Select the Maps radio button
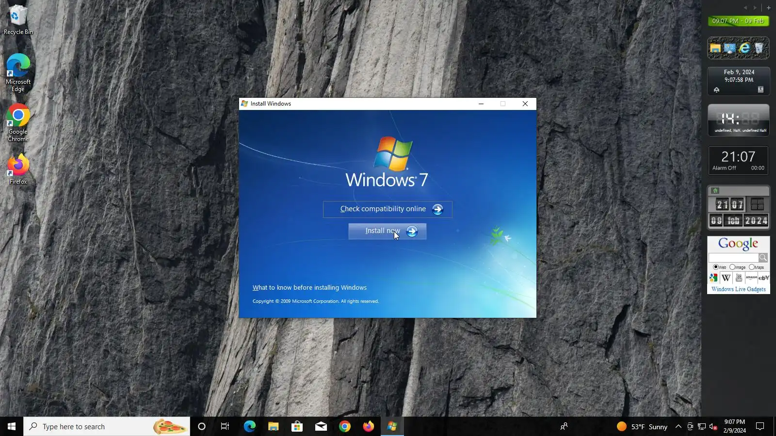 pyautogui.click(x=752, y=267)
